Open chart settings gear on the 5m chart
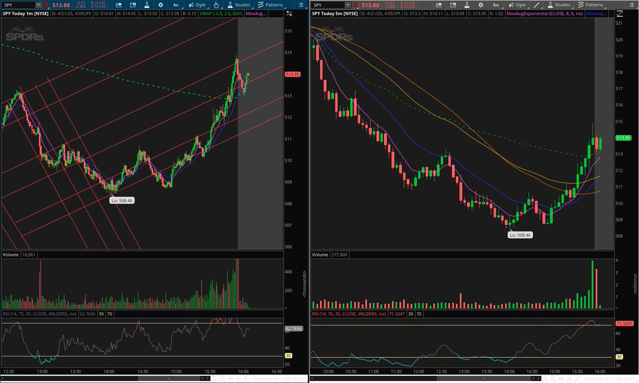639x383 pixels. tap(480, 5)
